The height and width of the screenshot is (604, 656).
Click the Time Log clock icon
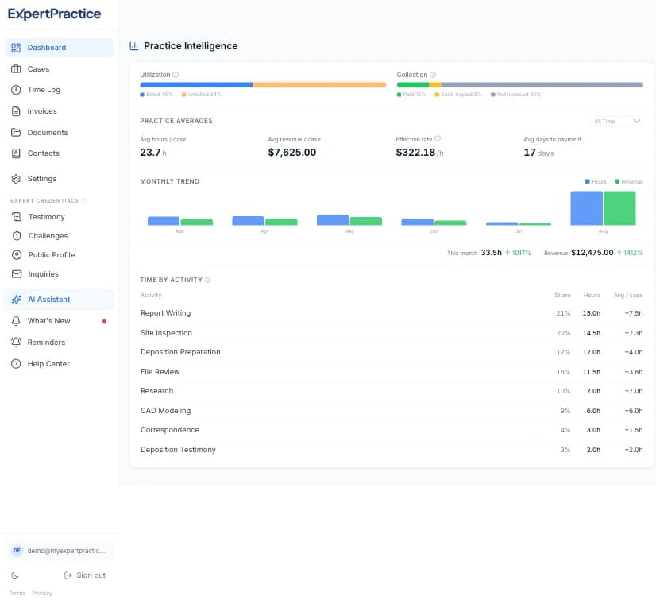click(16, 90)
